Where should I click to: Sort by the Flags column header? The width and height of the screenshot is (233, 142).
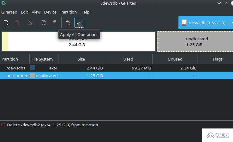(215, 59)
